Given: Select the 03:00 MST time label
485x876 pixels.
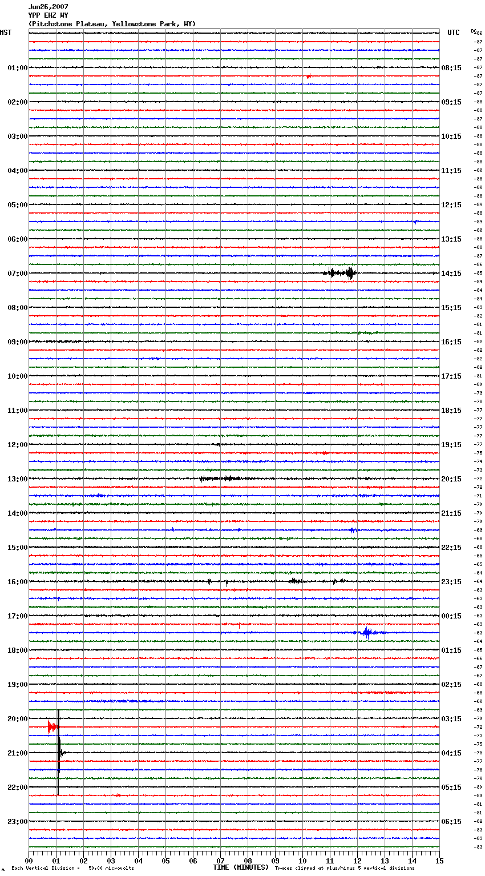Looking at the screenshot, I should [x=18, y=136].
